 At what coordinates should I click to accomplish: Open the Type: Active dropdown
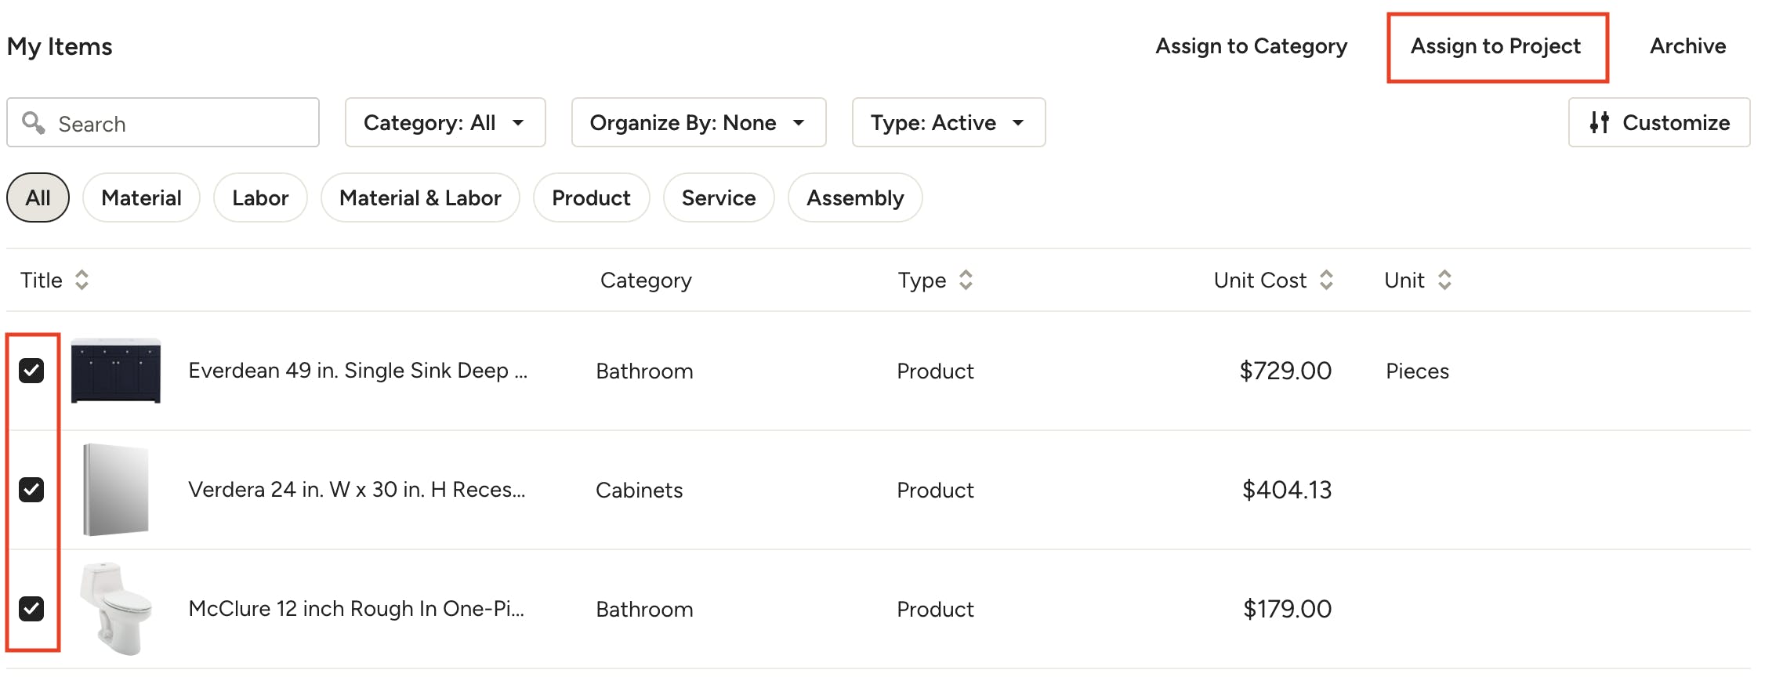coord(948,122)
